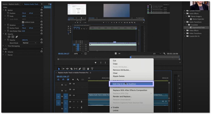Select the Stereo Expander effect

(198, 19)
